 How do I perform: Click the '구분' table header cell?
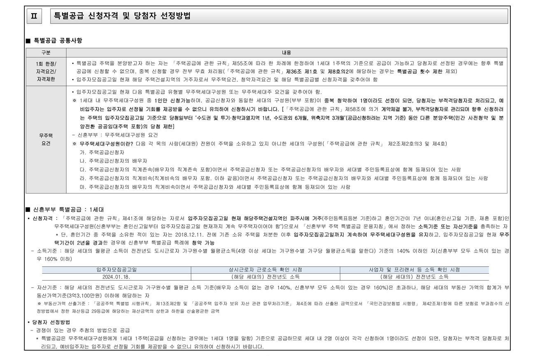click(x=46, y=53)
